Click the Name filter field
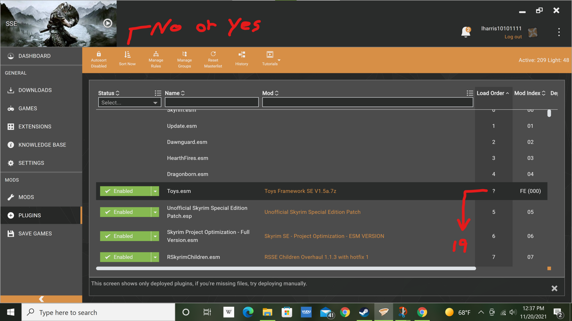Screen dimensions: 572x321 coord(212,102)
